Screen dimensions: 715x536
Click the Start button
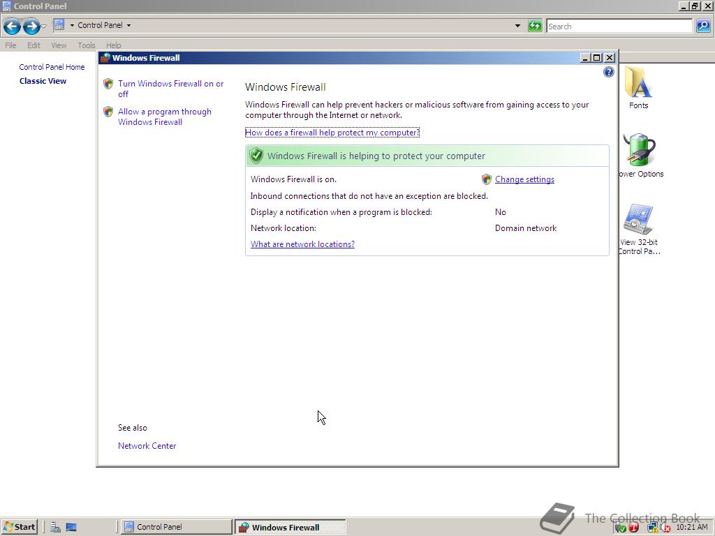(19, 527)
